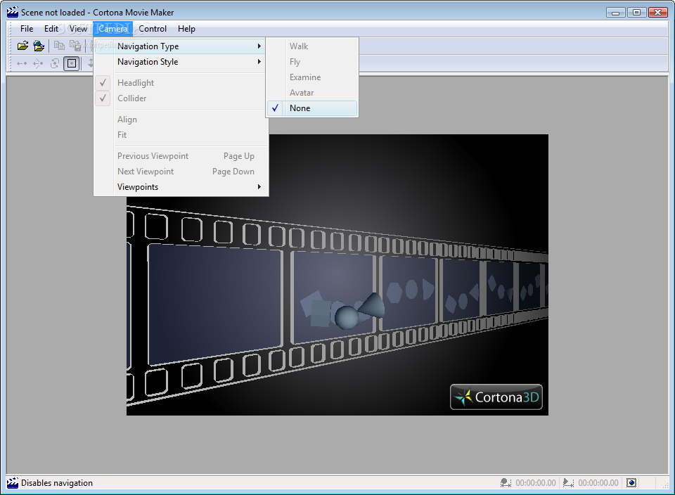The height and width of the screenshot is (495, 675).
Task: Minimize the Cortona Movie Maker window
Action: [x=616, y=13]
